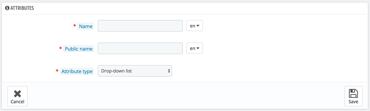The height and width of the screenshot is (111, 370).
Task: Focus the Name text field
Action: pos(140,26)
